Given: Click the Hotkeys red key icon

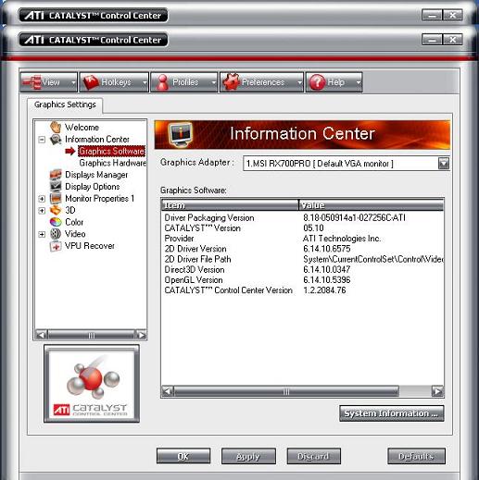Looking at the screenshot, I should 91,82.
